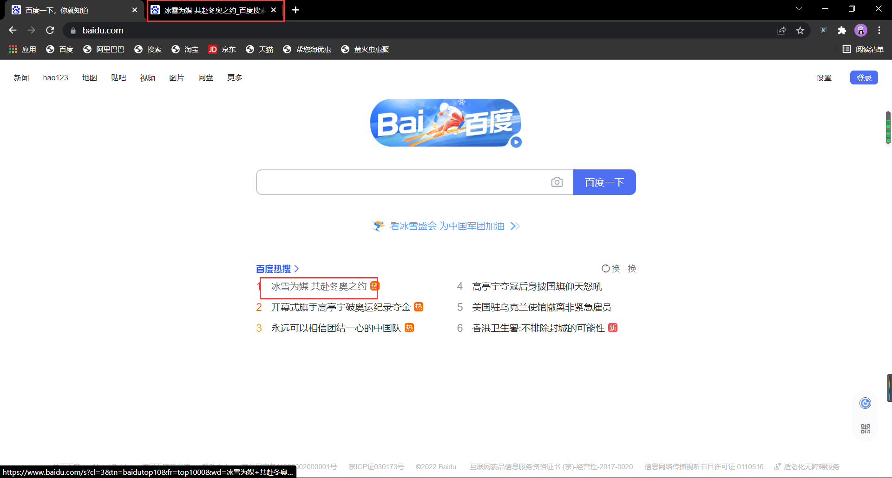The width and height of the screenshot is (892, 478).
Task: Open the 萤火虫惠聚 bookmark
Action: point(365,49)
